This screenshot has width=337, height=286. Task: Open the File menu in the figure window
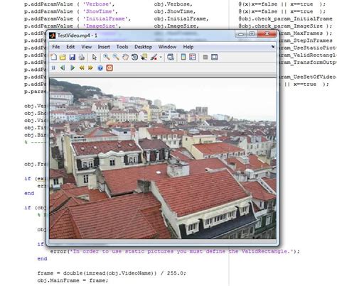pos(56,47)
